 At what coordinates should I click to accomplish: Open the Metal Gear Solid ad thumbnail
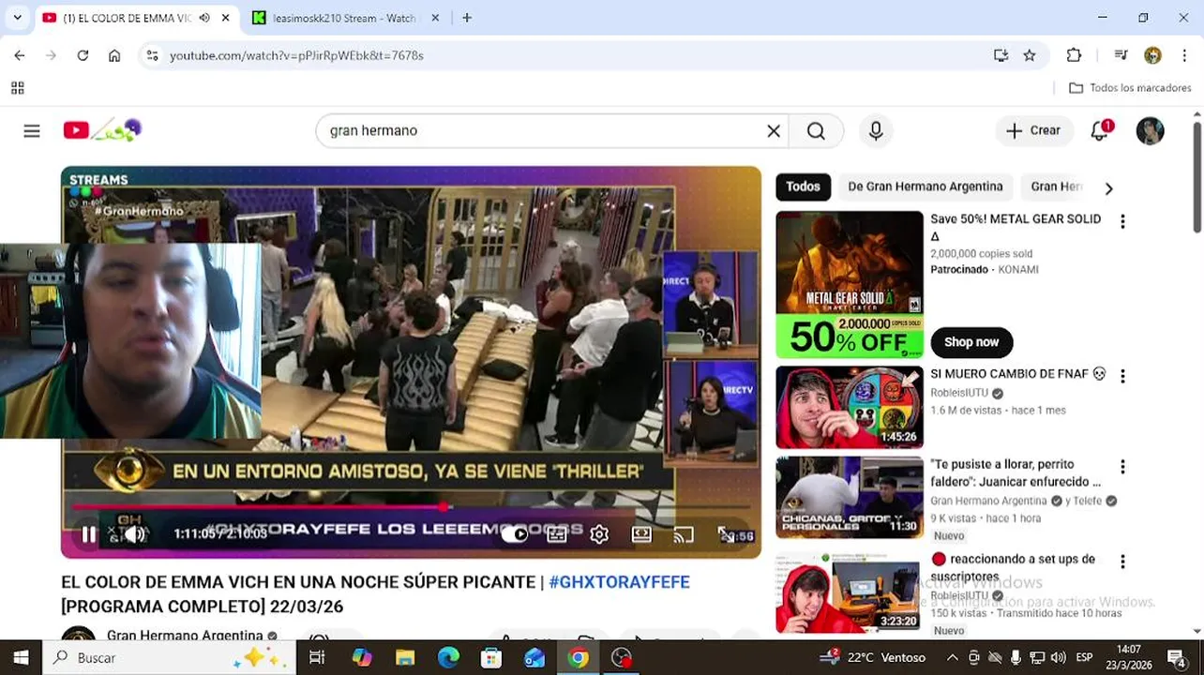[850, 284]
